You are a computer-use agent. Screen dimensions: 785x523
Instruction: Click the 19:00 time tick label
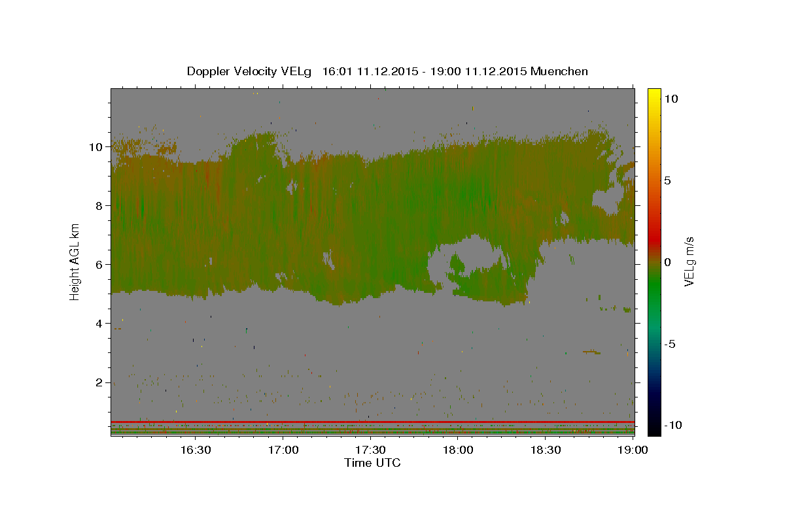point(633,450)
